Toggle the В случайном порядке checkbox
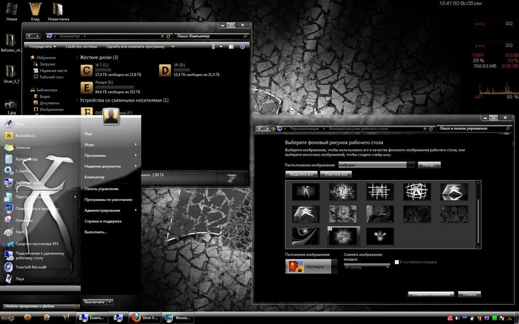 (x=397, y=262)
